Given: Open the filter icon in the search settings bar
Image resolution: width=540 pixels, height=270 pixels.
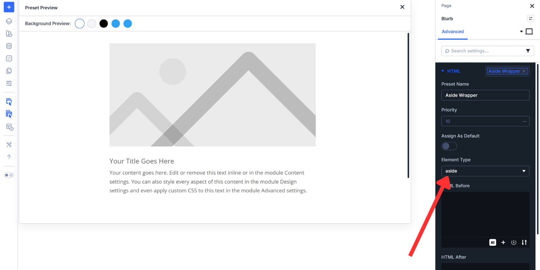Looking at the screenshot, I should (528, 51).
